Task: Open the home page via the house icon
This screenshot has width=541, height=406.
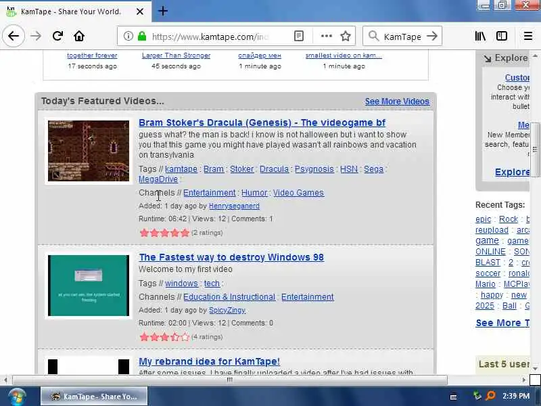Action: 79,36
